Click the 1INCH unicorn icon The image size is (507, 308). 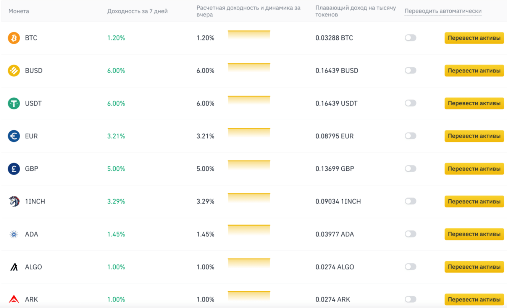pos(14,201)
